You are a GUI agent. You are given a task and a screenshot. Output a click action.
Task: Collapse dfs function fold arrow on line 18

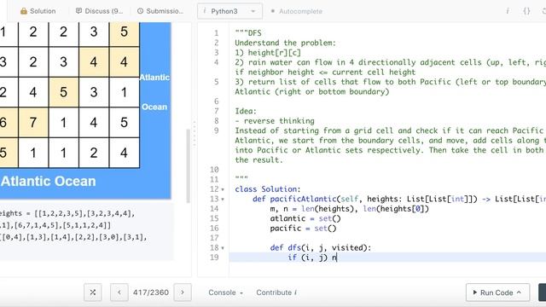tap(223, 248)
